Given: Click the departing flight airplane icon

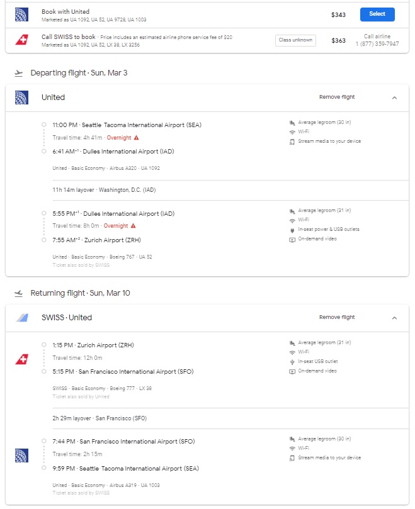Looking at the screenshot, I should pos(18,73).
